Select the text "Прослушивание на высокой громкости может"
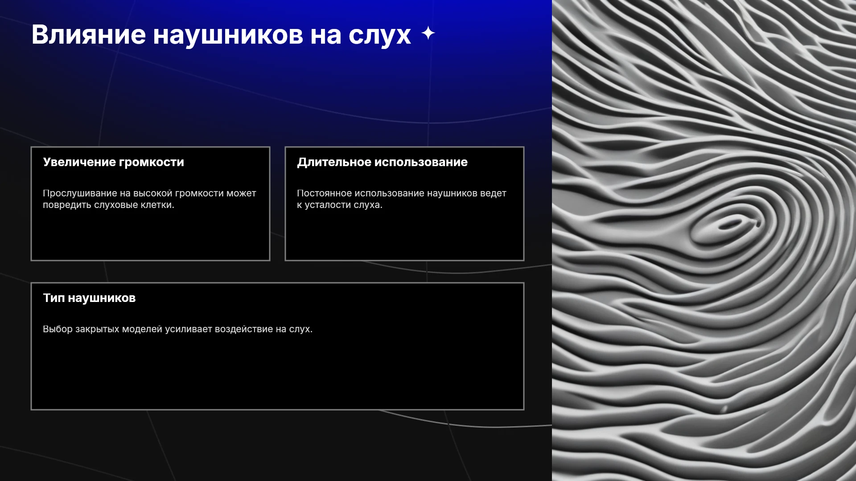The image size is (856, 481). click(x=149, y=193)
